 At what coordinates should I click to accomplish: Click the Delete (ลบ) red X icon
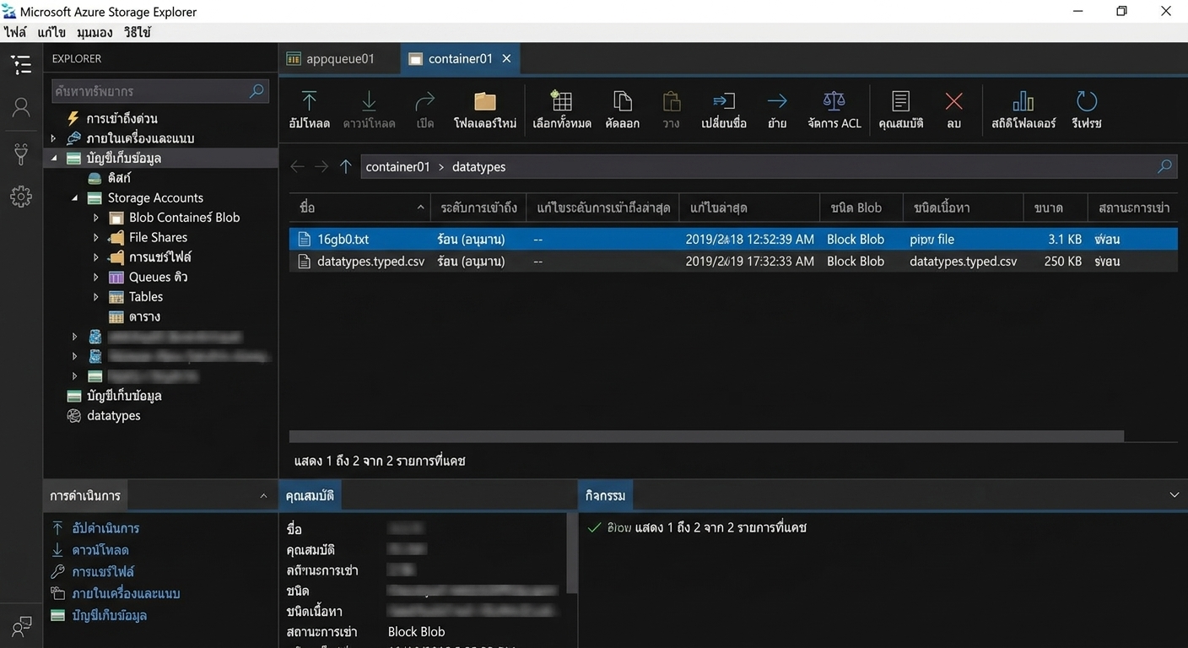[x=953, y=101]
